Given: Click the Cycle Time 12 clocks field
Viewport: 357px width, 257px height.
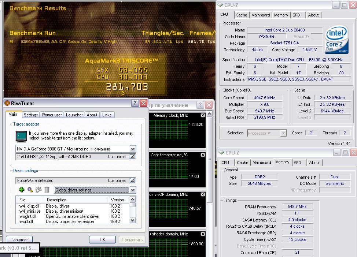Looking at the screenshot, I should point(297,239).
